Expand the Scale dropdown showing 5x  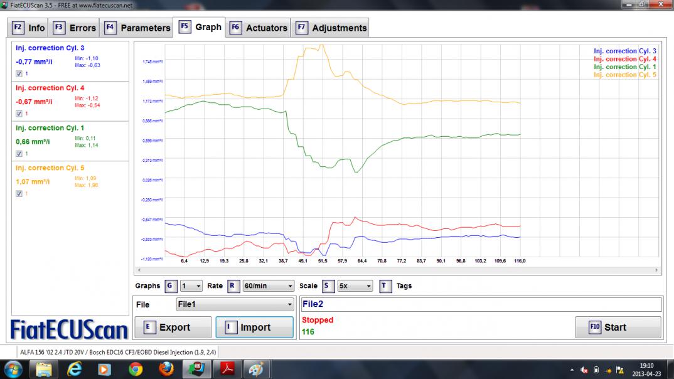click(x=355, y=286)
